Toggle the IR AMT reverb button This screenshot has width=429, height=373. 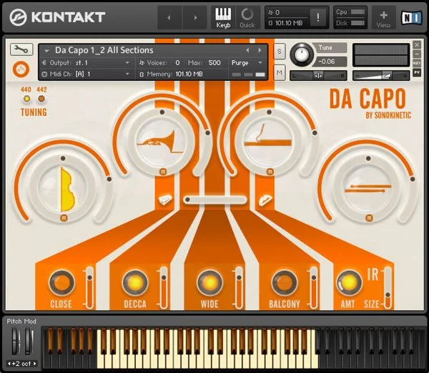[x=349, y=283]
